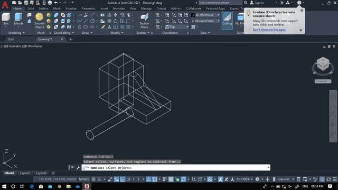The image size is (338, 190).
Task: Click the status bar Customization menu icon
Action: tap(334, 179)
